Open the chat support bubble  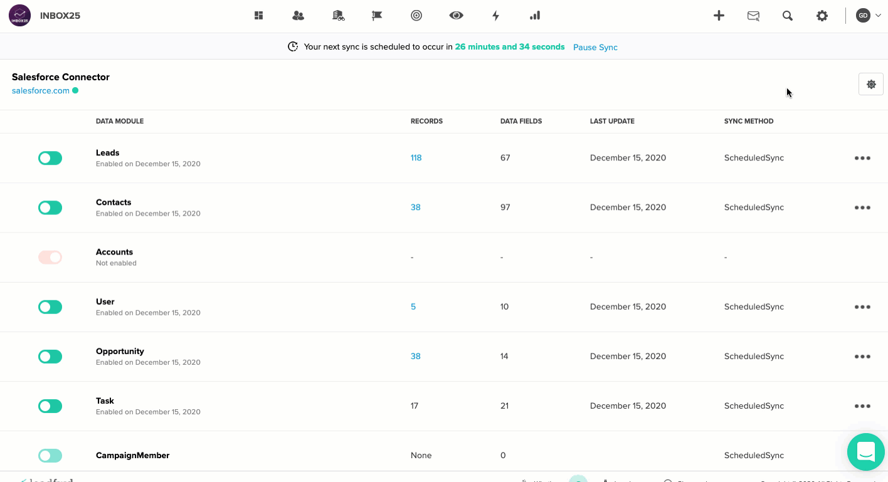(x=866, y=451)
